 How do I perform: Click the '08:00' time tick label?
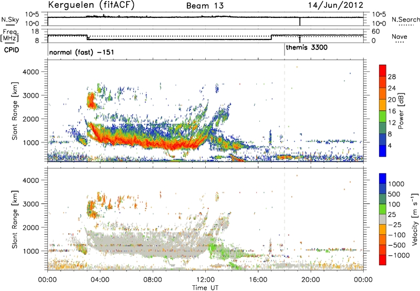pos(153,280)
